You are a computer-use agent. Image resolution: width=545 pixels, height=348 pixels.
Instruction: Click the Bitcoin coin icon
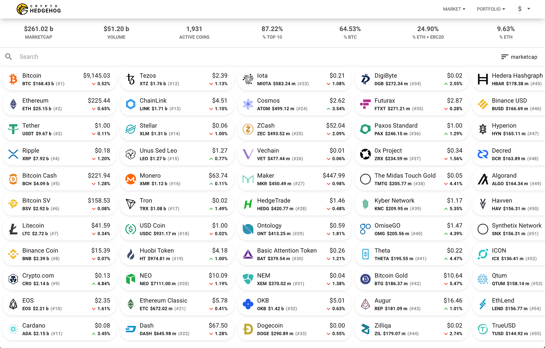pos(13,79)
